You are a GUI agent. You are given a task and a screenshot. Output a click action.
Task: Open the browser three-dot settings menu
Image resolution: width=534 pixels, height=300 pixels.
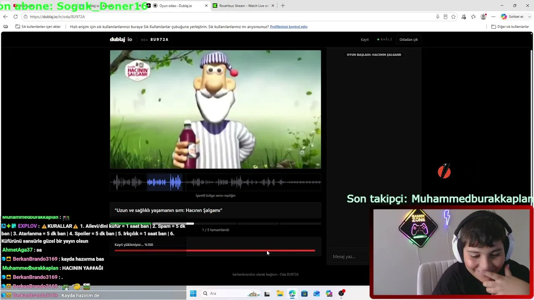click(493, 17)
